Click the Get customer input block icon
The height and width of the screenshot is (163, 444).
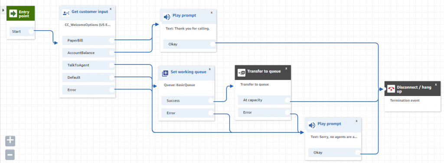point(66,13)
